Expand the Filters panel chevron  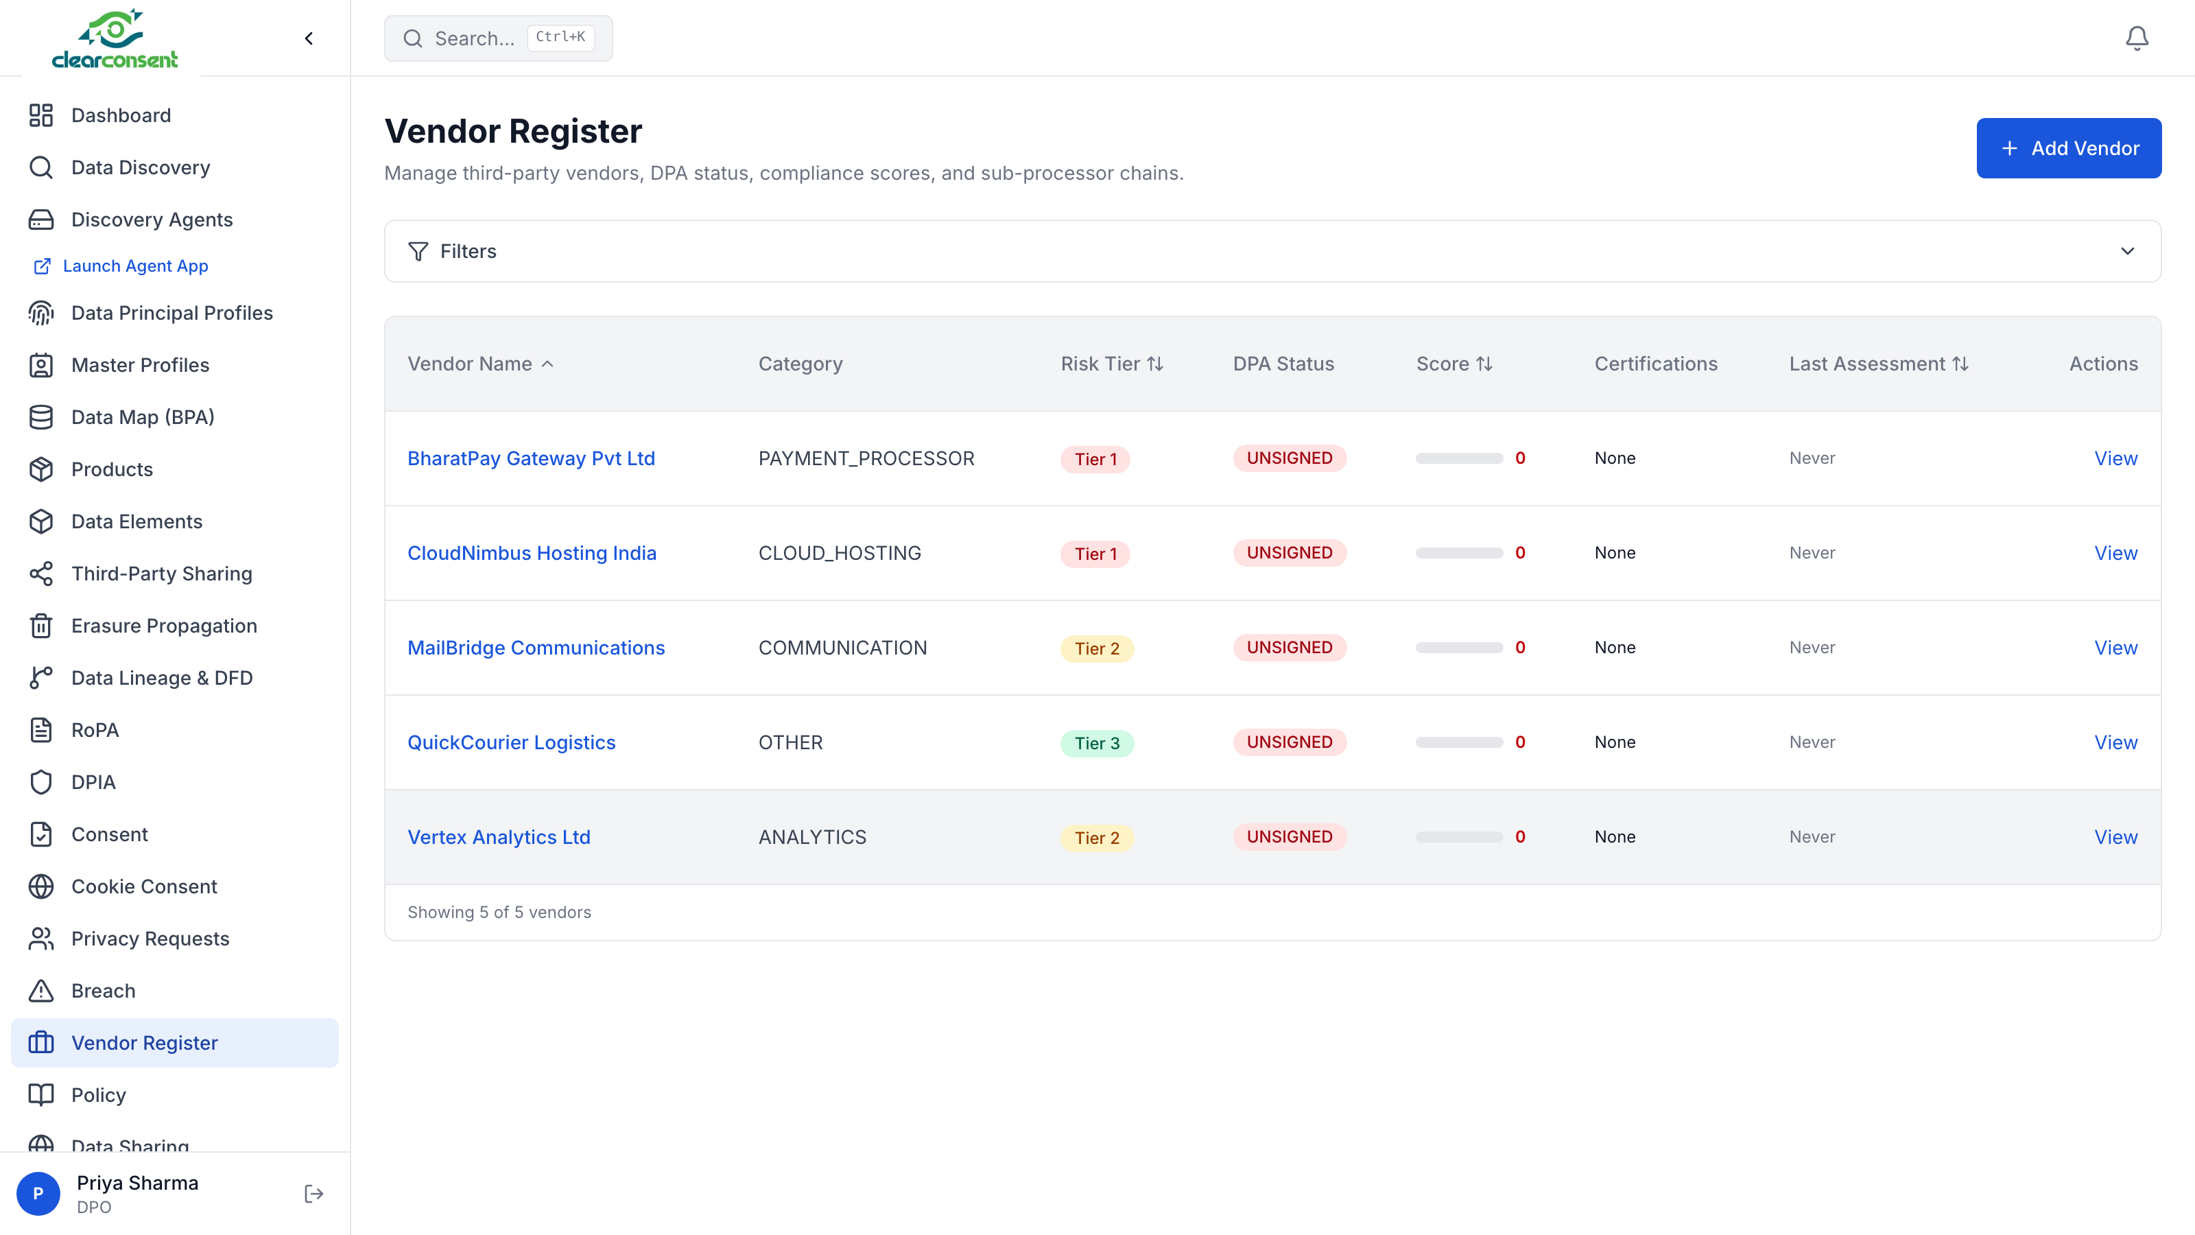2128,251
